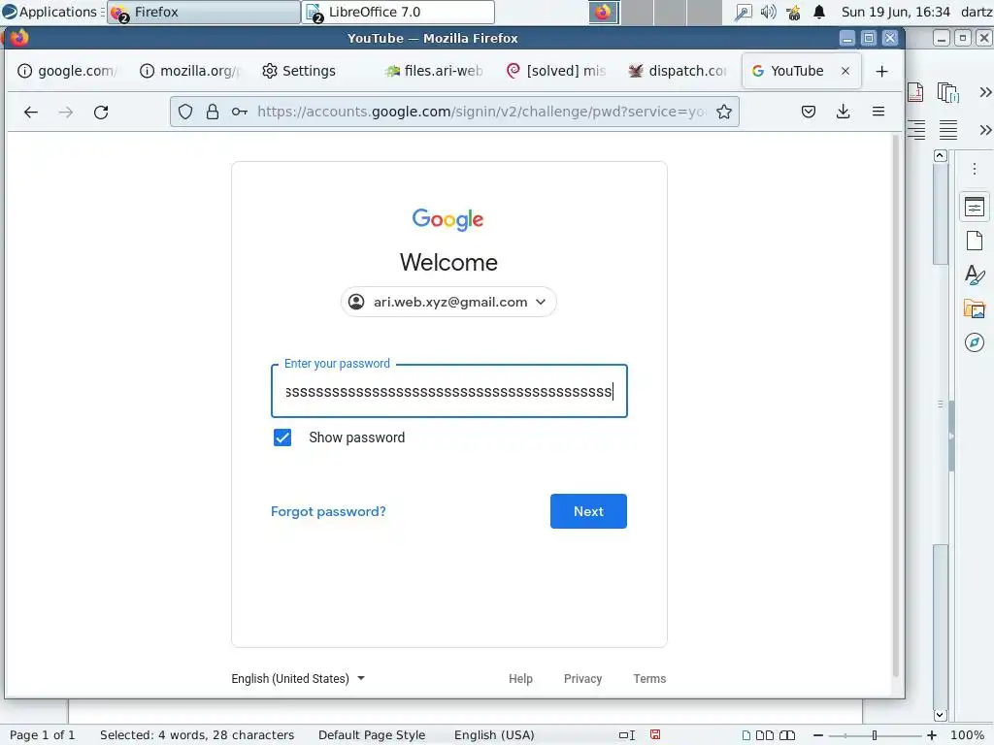The width and height of the screenshot is (994, 745).
Task: Click LibreOffice zoom-out minus button
Action: tap(818, 735)
